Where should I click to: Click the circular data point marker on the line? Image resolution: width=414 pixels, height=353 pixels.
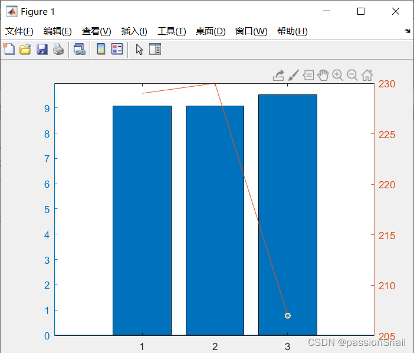pos(288,316)
